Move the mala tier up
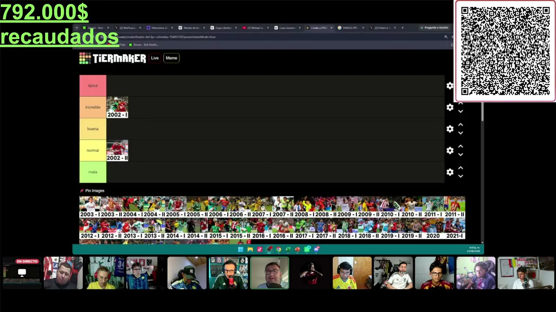This screenshot has width=556, height=312. coord(460,168)
